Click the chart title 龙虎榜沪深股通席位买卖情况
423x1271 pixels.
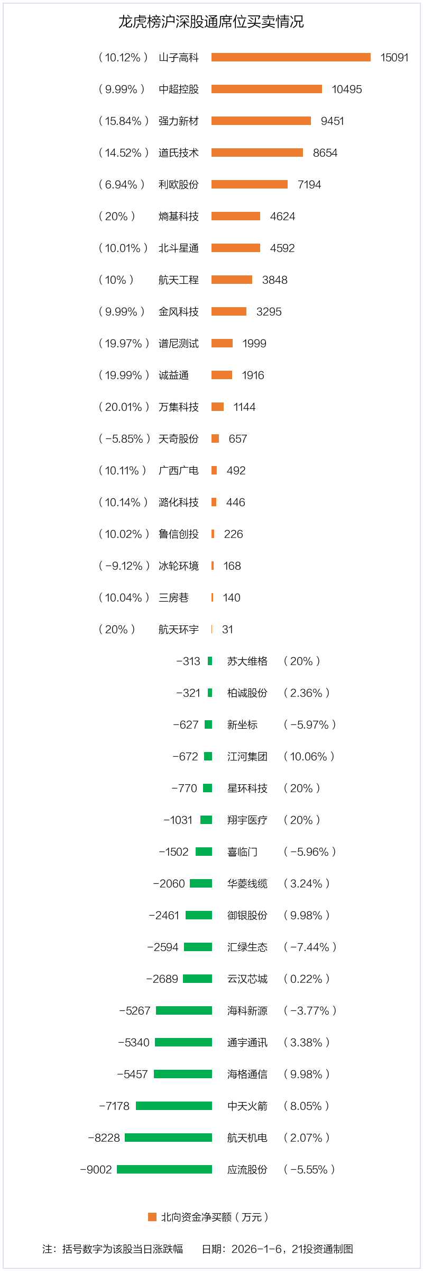click(211, 22)
